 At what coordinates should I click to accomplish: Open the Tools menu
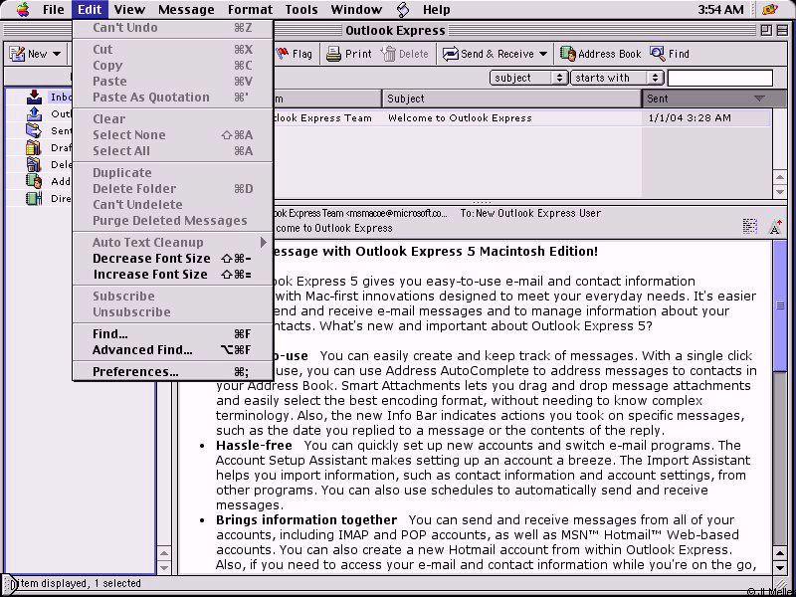point(301,9)
